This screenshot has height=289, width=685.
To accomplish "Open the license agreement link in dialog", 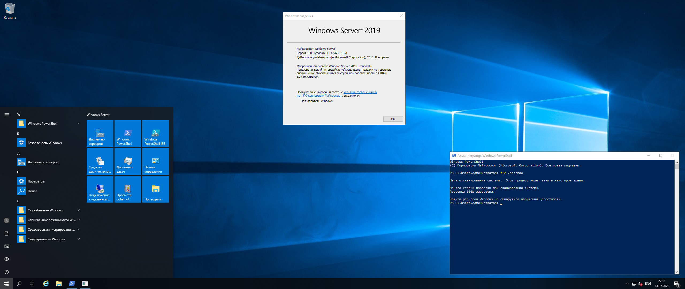I will click(337, 94).
